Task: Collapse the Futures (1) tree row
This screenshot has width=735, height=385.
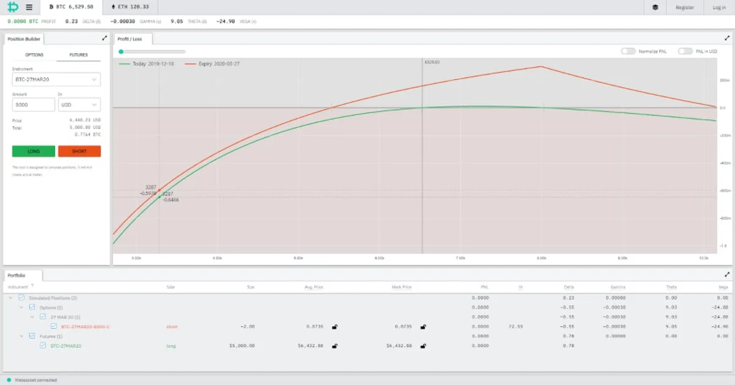Action: point(21,336)
